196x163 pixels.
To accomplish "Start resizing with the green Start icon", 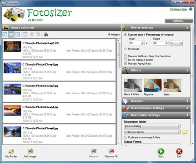I will pos(161,151).
